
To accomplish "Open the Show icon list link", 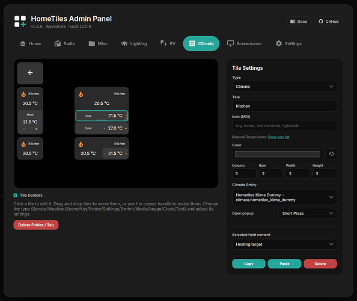I will pos(278,137).
